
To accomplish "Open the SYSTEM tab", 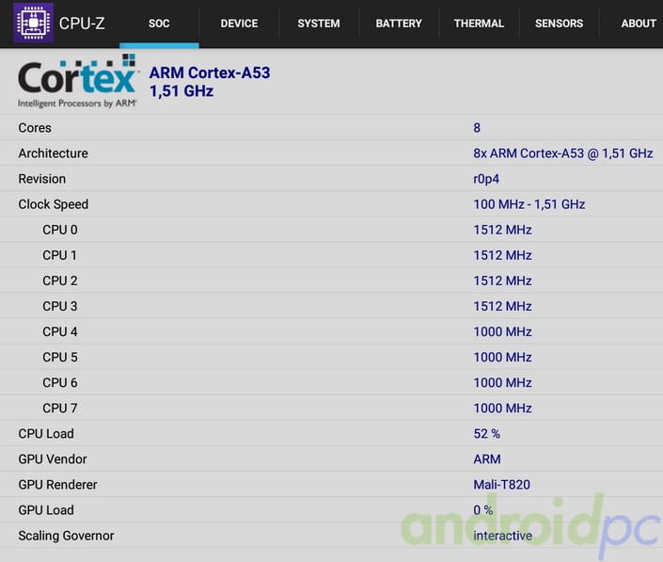I will (x=319, y=24).
